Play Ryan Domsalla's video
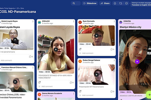The image size is (151, 100). click(x=96, y=35)
